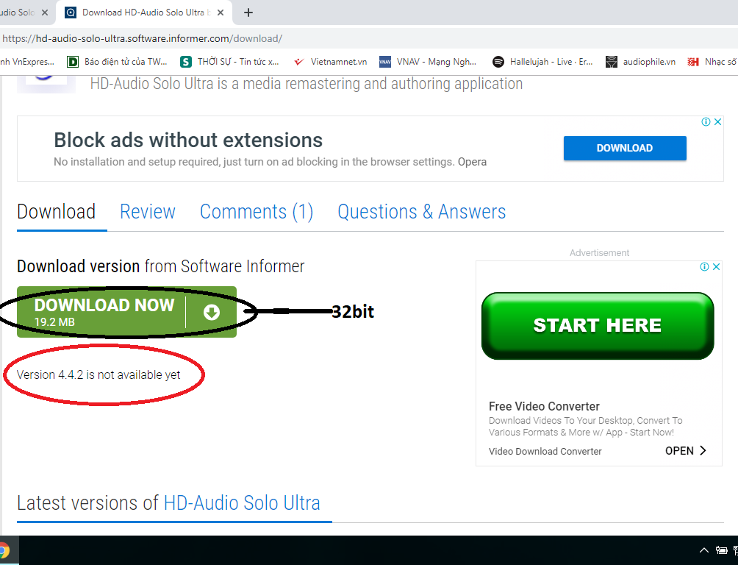Open the Comments (1) tab

(257, 212)
